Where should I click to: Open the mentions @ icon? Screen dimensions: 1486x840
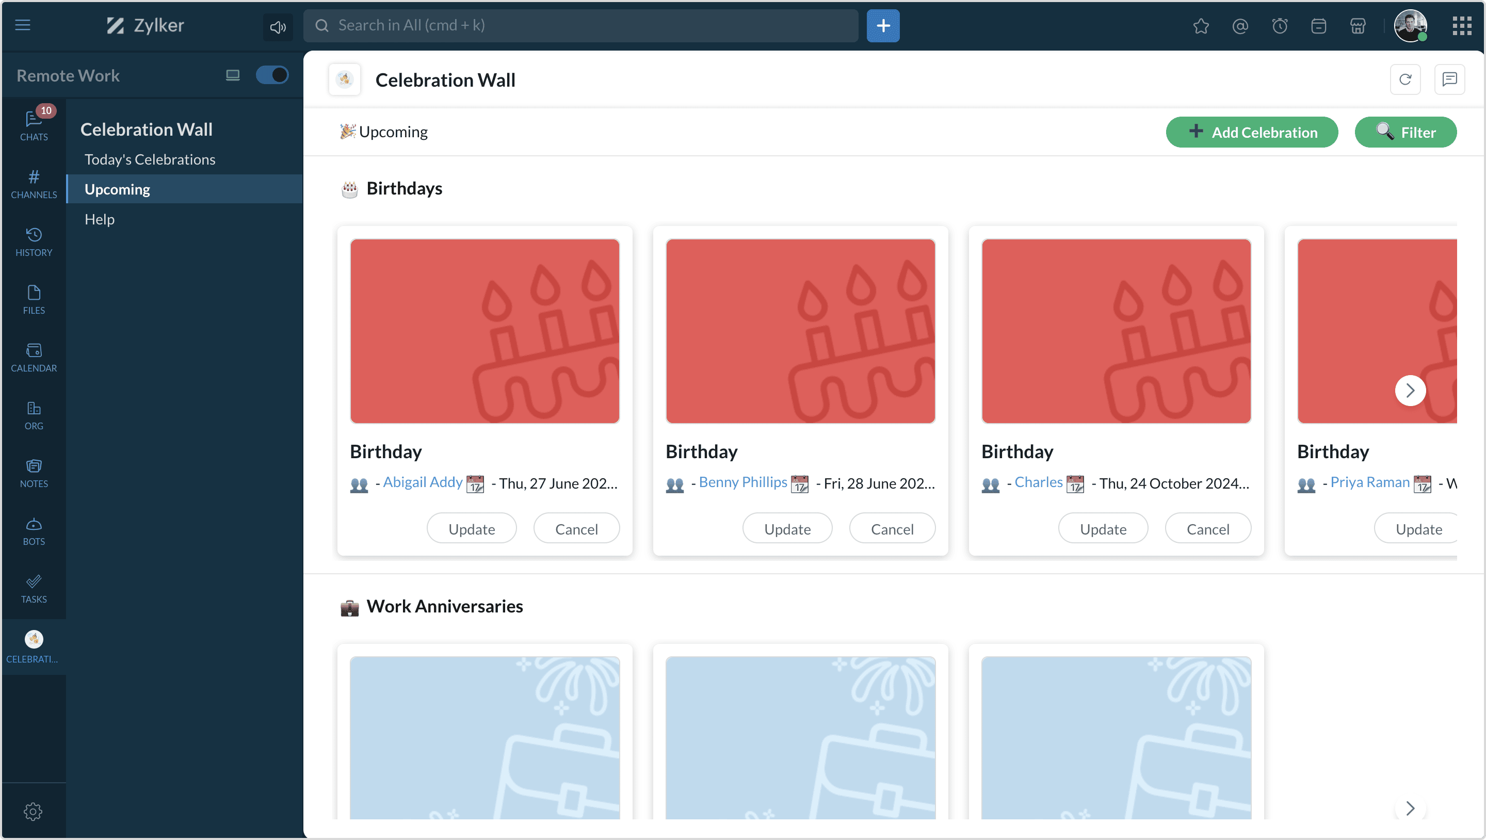(x=1240, y=26)
